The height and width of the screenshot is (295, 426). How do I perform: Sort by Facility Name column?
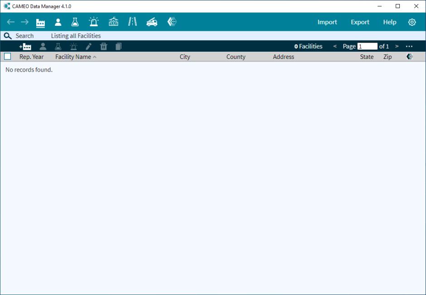tap(73, 57)
